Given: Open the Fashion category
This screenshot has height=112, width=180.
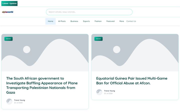Looking at the screenshot, I should click(x=98, y=21).
